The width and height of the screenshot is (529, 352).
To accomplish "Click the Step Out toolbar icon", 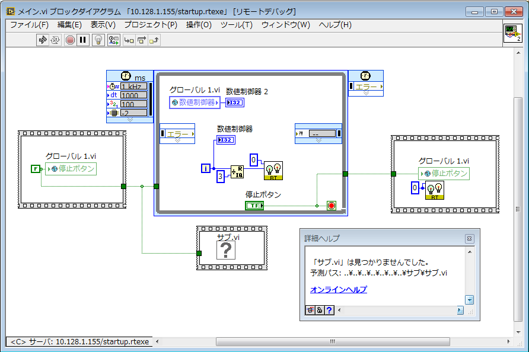I will tap(154, 40).
